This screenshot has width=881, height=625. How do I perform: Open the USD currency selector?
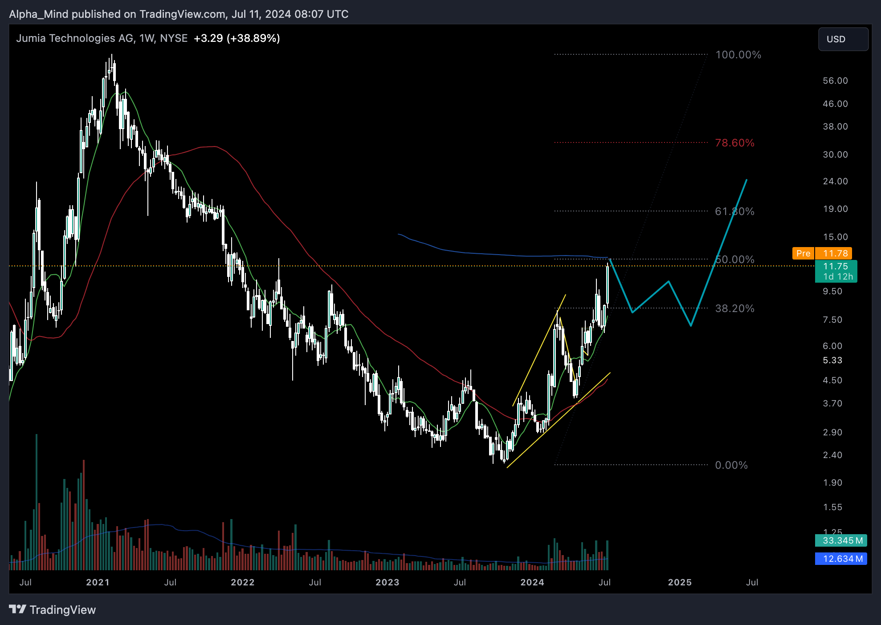843,39
